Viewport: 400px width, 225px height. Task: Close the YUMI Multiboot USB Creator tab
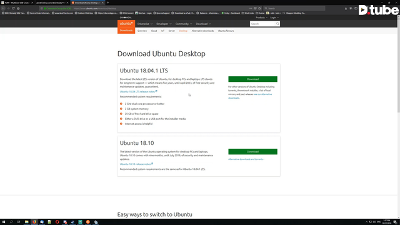coord(32,2)
